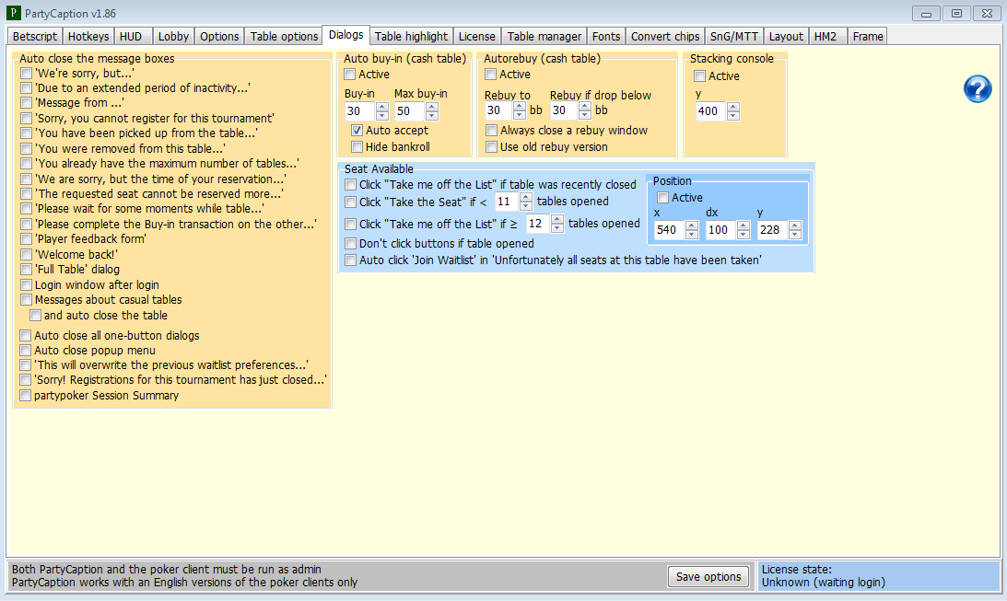Adjust the Max buy-in spinner arrows
The width and height of the screenshot is (1007, 601).
(431, 111)
